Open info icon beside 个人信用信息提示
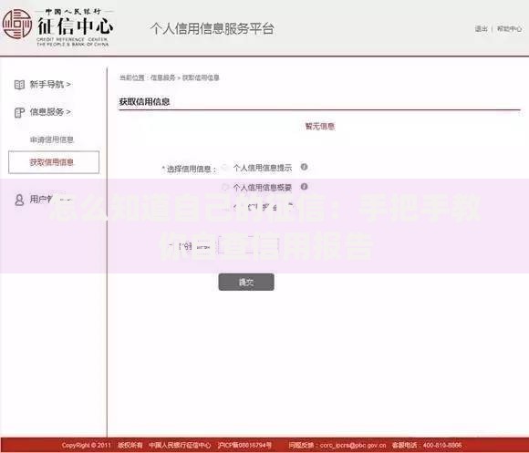The image size is (529, 453). point(304,167)
